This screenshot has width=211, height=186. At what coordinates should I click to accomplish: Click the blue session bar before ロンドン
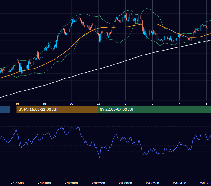coord(5,109)
